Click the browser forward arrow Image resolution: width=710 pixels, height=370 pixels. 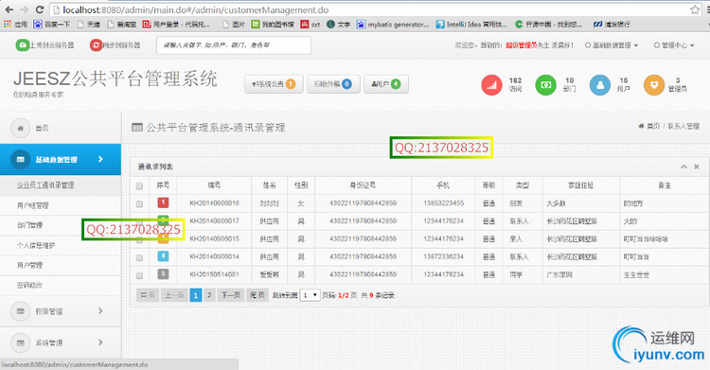[x=24, y=9]
